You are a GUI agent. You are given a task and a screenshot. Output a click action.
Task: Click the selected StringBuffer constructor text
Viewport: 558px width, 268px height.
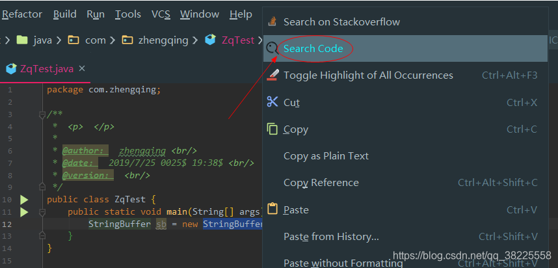click(x=233, y=224)
